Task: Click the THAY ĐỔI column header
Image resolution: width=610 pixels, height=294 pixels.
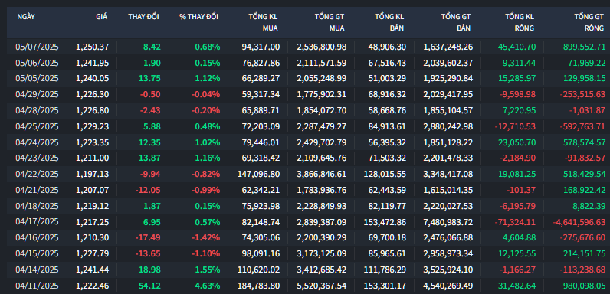Action: (x=143, y=17)
